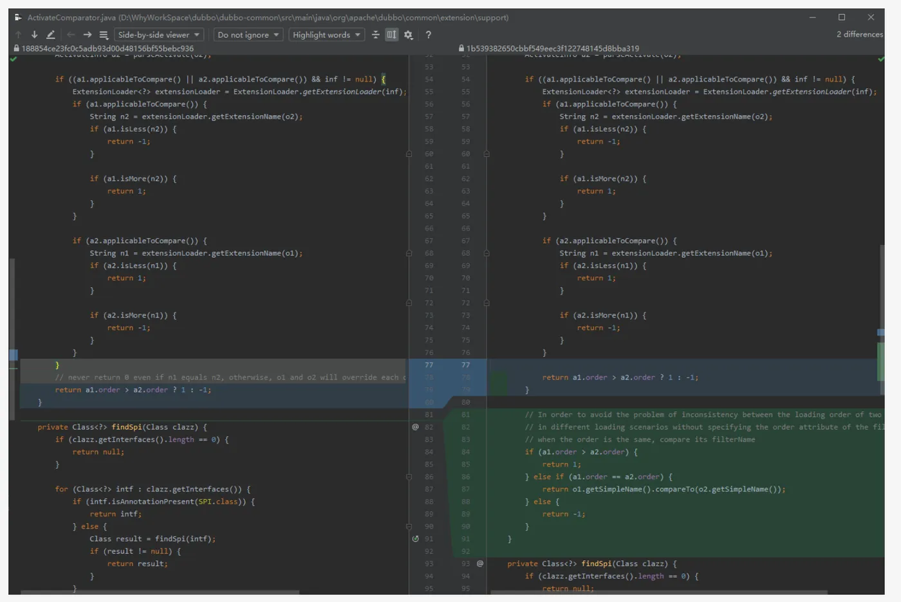Screen dimensions: 901x602
Task: Click left pane 'return a1.order > a2.order' line
Action: (133, 390)
